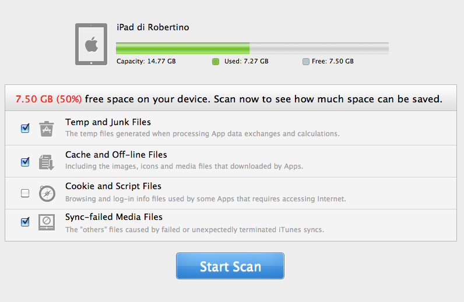Uncheck the Sync-failed Media Files checkbox

(25, 222)
